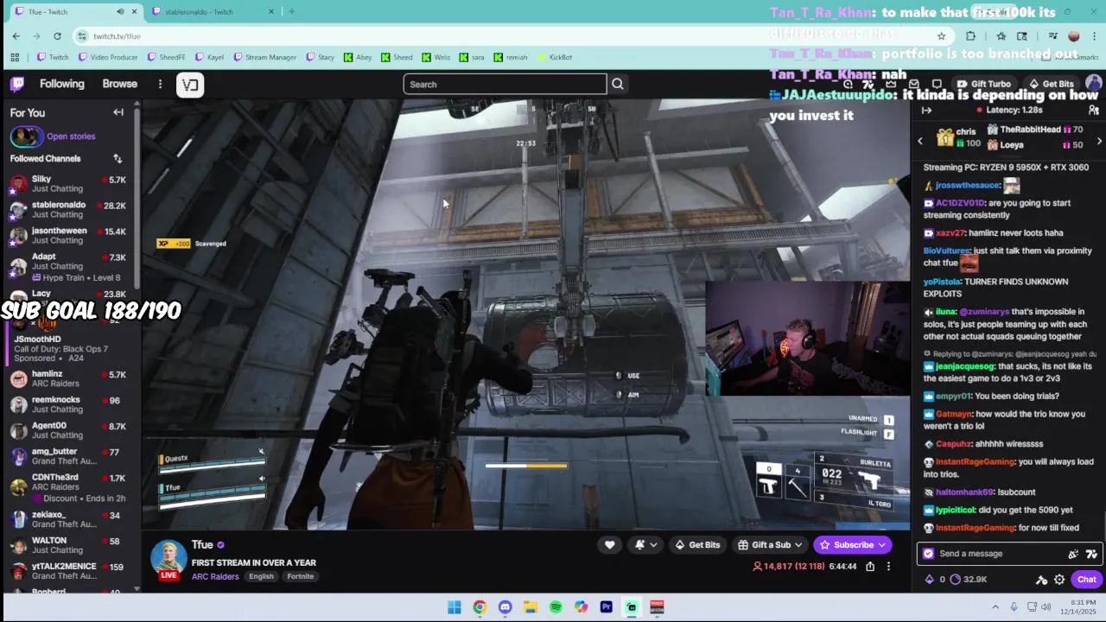Screen dimensions: 1106x622
Task: Share the stream via share icon
Action: click(870, 567)
